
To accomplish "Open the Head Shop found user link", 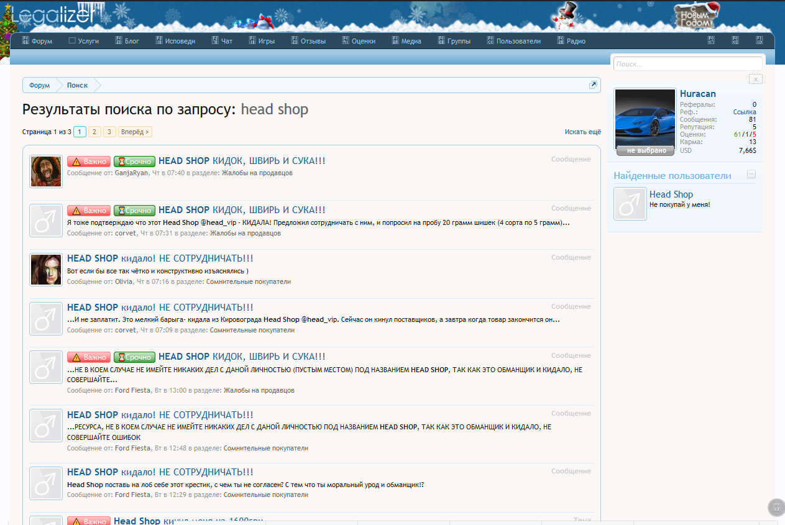I will (x=671, y=194).
